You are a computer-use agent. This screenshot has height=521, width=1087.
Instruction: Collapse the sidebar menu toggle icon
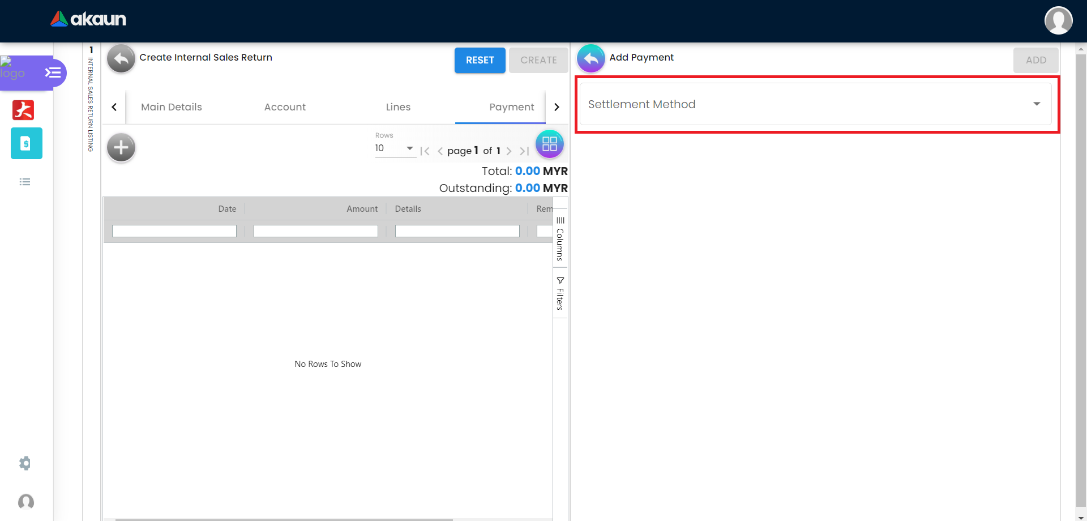click(x=53, y=72)
